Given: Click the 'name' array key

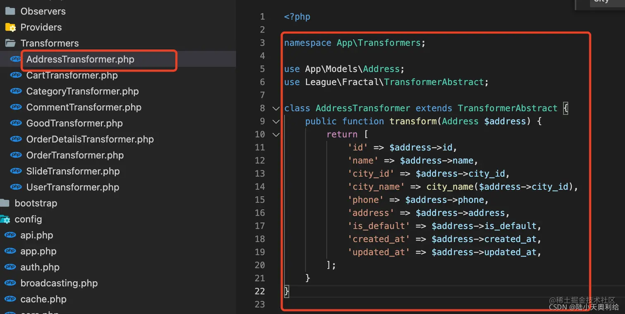Looking at the screenshot, I should [363, 161].
